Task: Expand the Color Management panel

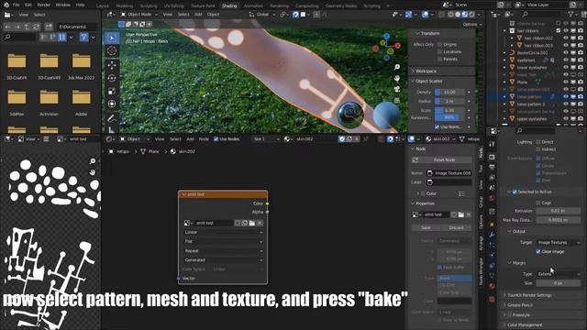Action: tap(524, 325)
